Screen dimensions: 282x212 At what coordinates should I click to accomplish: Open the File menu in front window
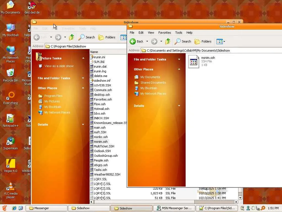[x=132, y=33]
